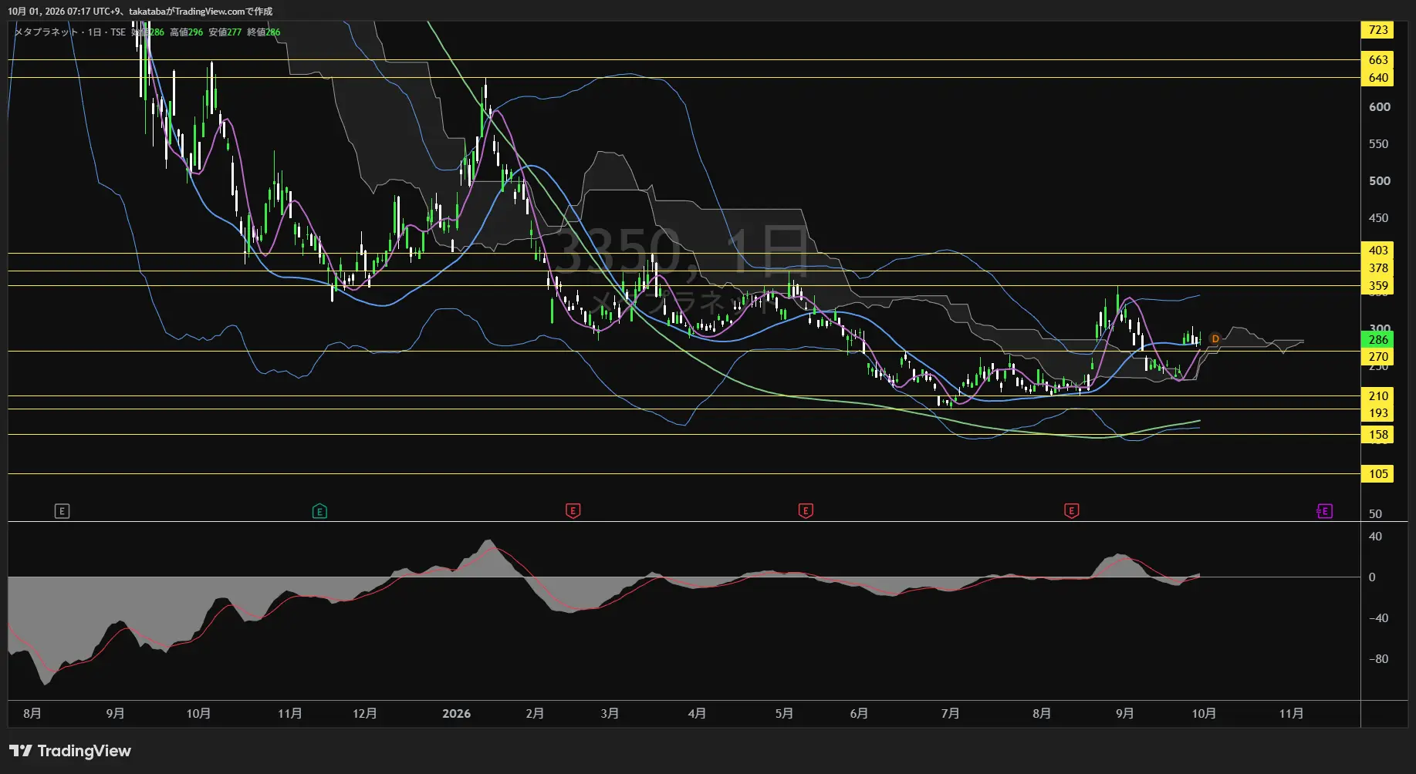This screenshot has width=1416, height=774.
Task: Select the 193 yellow price label
Action: pos(1378,413)
